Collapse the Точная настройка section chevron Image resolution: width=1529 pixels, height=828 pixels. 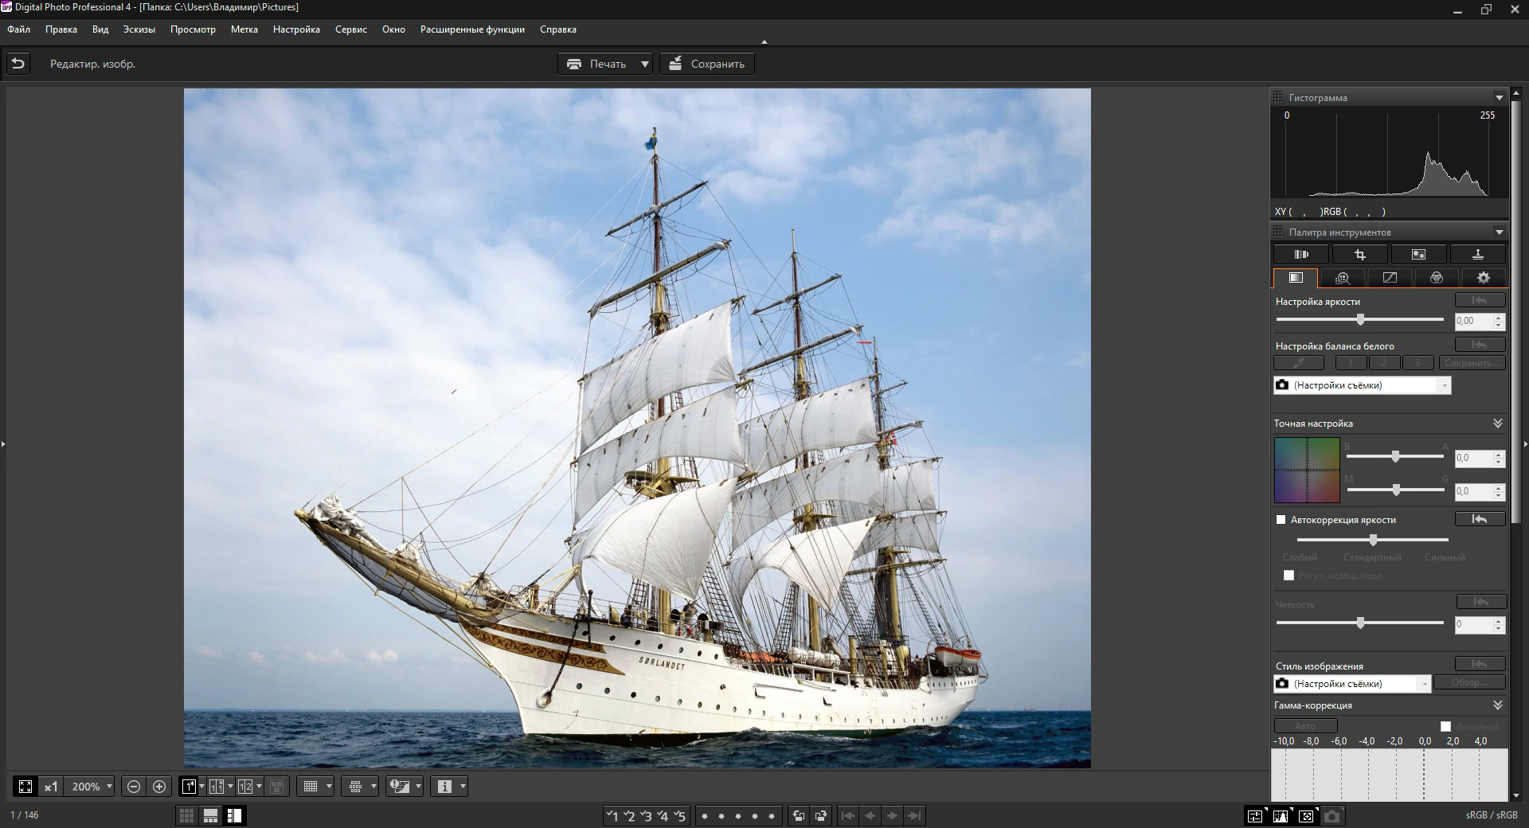pos(1496,423)
